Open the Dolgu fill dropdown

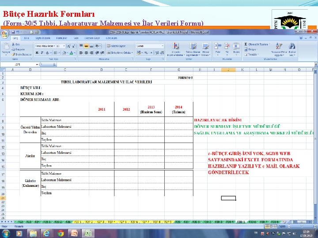[251, 49]
